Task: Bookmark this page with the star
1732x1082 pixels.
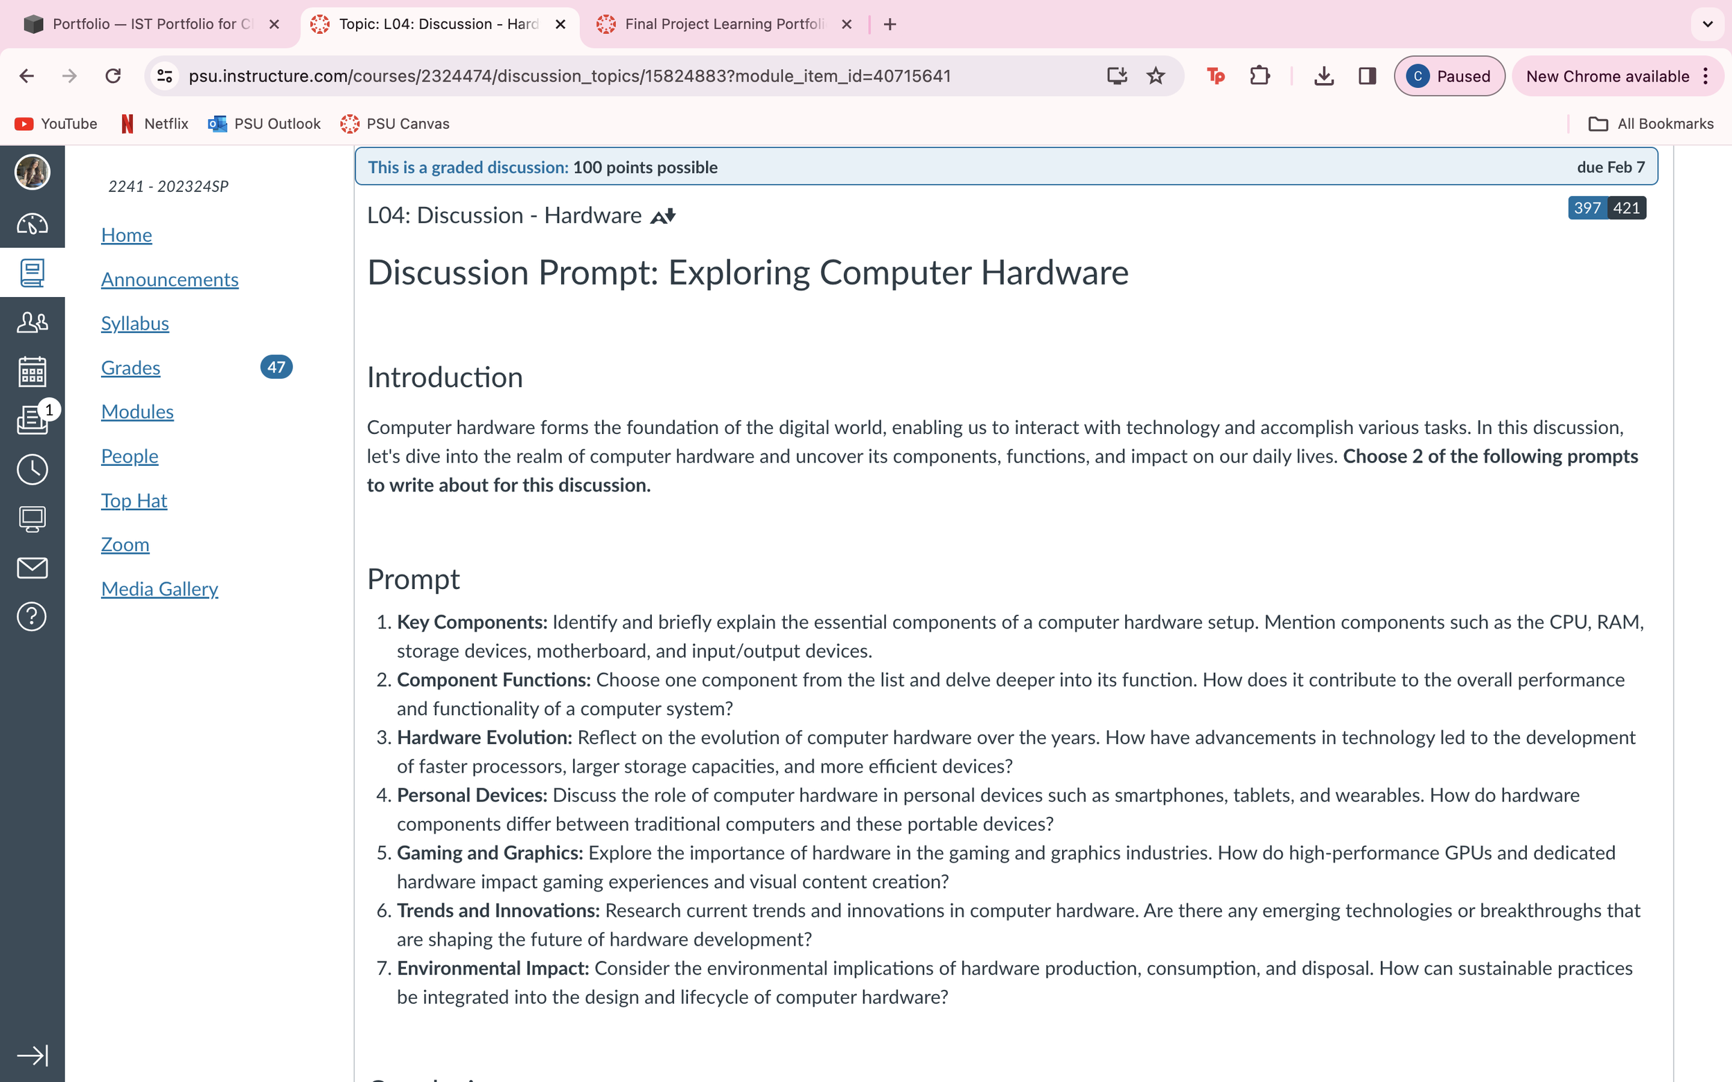Action: (x=1156, y=76)
